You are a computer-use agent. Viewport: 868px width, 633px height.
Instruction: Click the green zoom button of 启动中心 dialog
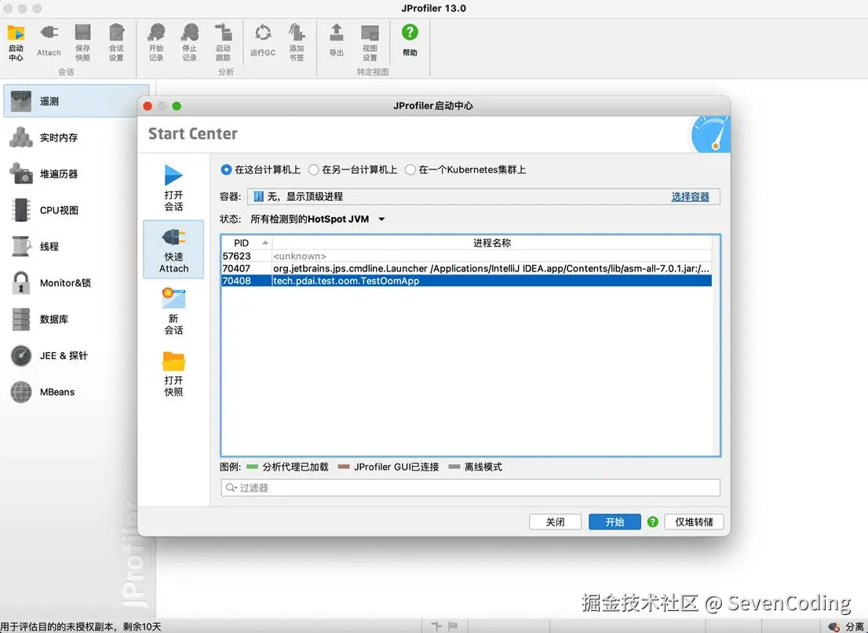click(x=177, y=106)
